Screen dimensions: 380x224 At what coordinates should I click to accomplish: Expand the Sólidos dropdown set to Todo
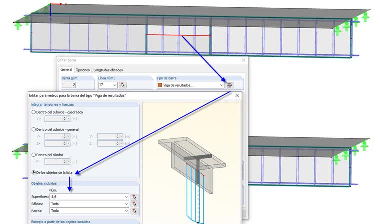(x=126, y=204)
